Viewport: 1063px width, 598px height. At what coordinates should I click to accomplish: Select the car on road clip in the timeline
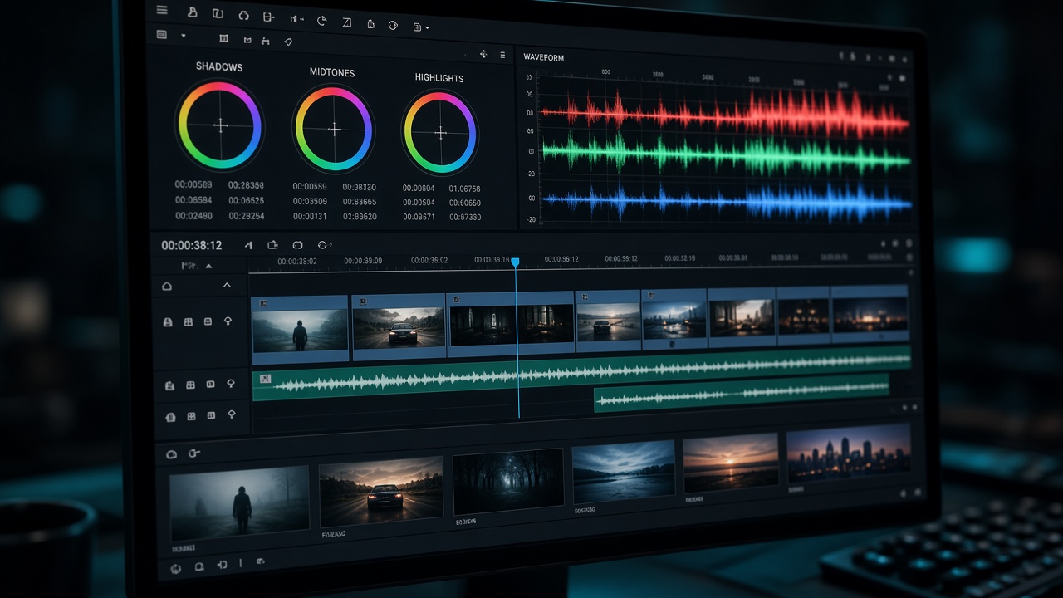pos(399,327)
